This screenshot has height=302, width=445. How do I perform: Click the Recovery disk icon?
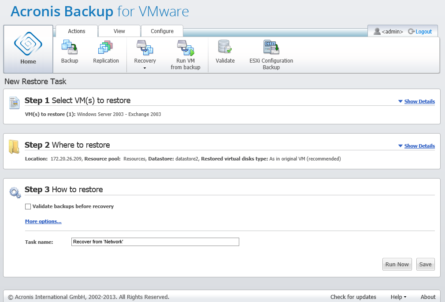[x=145, y=47]
